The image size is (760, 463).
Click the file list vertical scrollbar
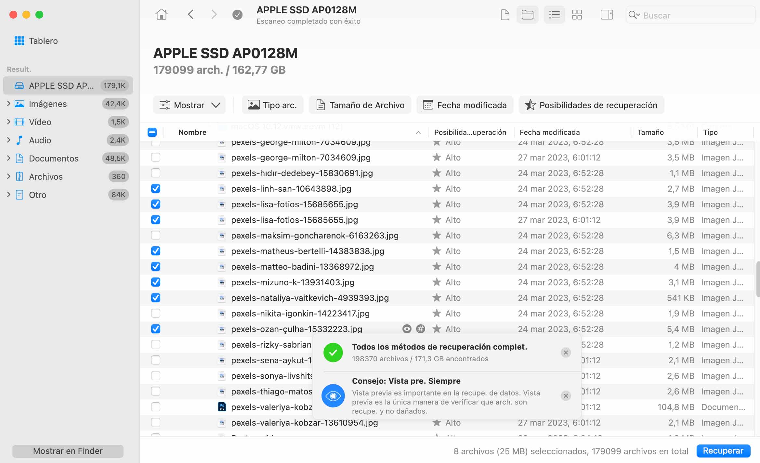coord(757,279)
